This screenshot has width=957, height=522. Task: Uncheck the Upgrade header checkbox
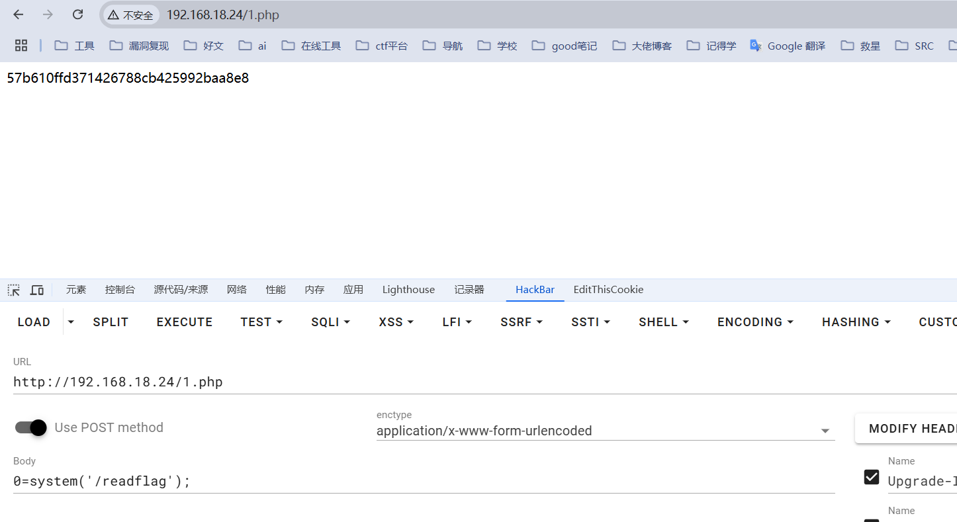coord(872,477)
